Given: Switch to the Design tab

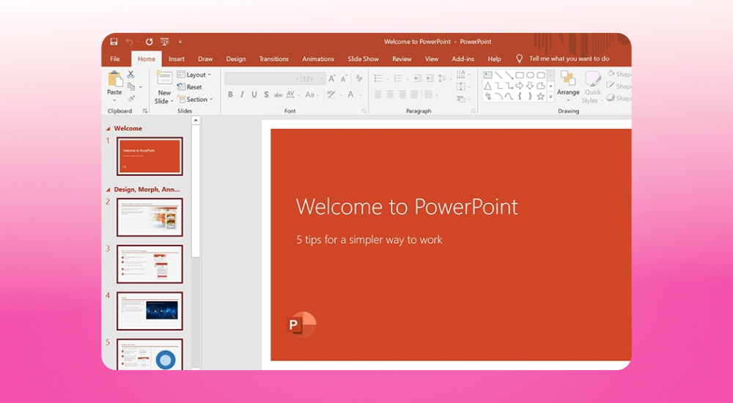Looking at the screenshot, I should click(x=235, y=59).
